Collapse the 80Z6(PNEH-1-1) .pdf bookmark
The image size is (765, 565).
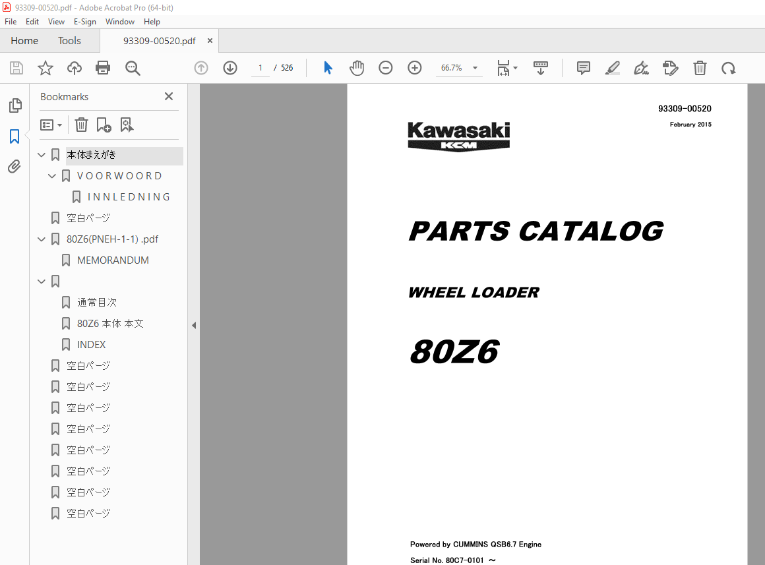tap(42, 239)
